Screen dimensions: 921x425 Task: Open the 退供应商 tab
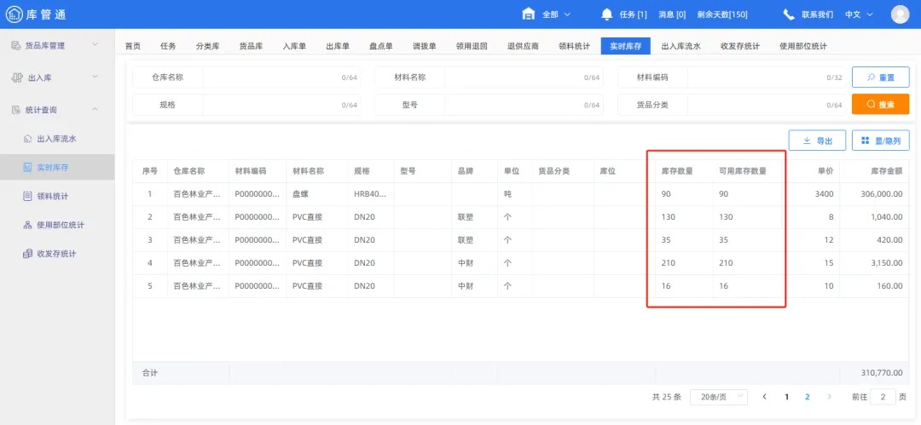click(524, 46)
